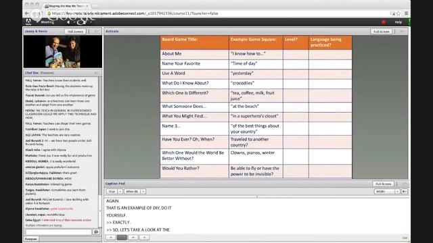Select the 'Shaping the Way We Teach' browser tab

pos(66,6)
